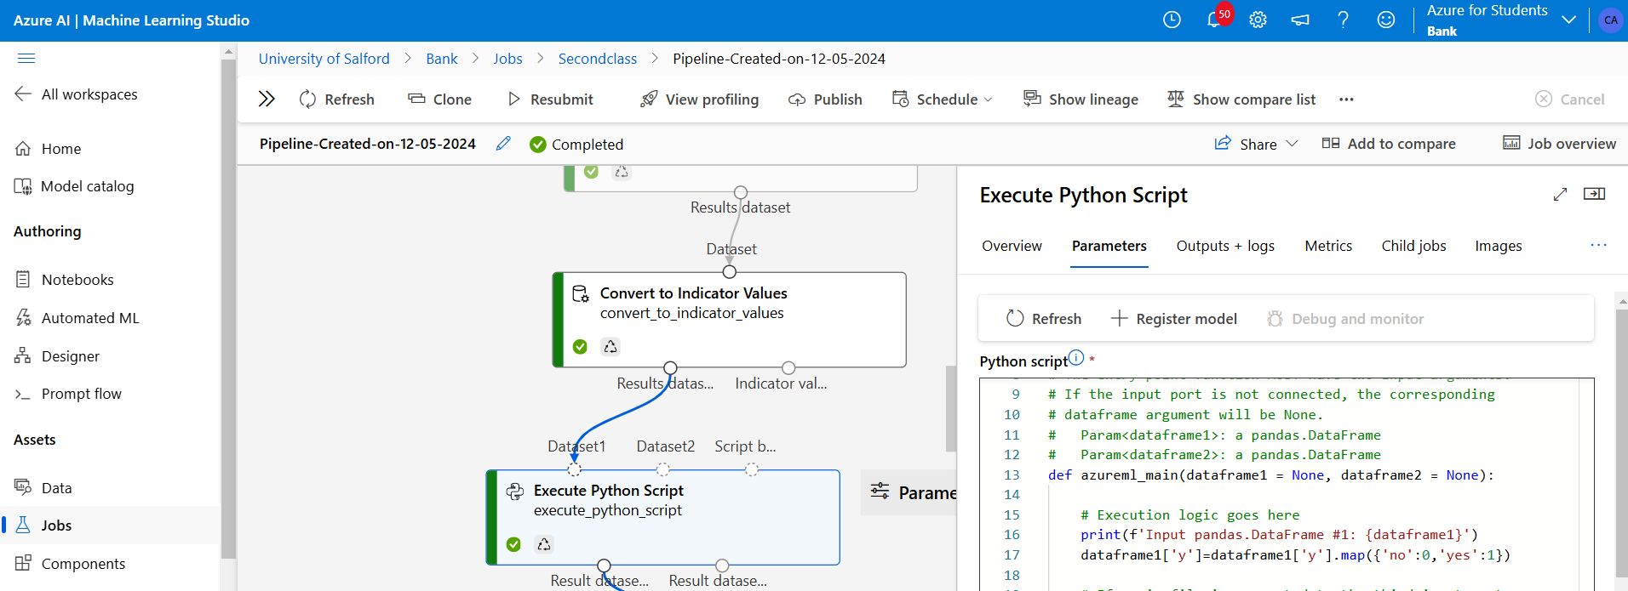This screenshot has width=1628, height=591.
Task: Click Refresh in the details panel
Action: tap(1044, 319)
